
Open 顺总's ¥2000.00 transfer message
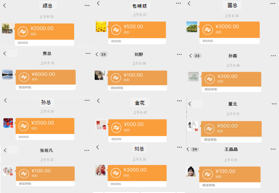(x=44, y=34)
